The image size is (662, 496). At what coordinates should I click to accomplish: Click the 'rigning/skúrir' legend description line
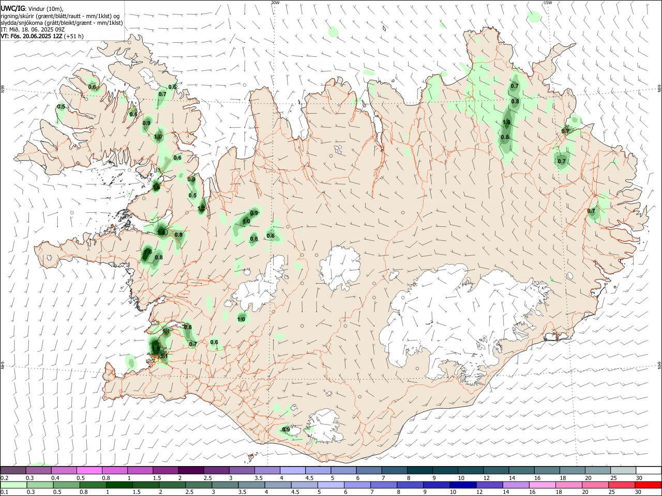[60, 16]
